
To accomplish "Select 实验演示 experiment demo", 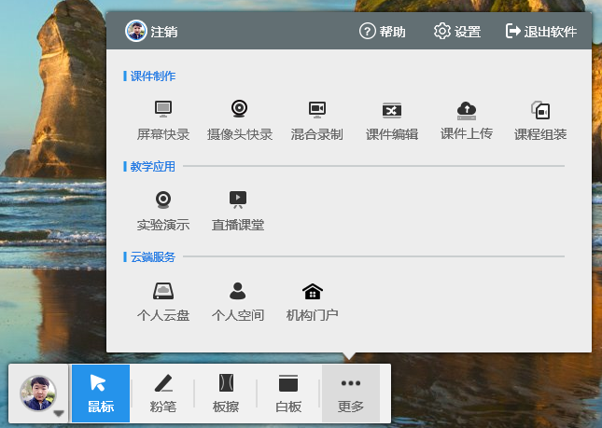I will coord(162,209).
